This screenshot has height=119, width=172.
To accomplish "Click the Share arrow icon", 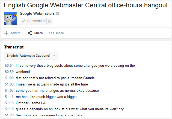I will pos(30,33).
